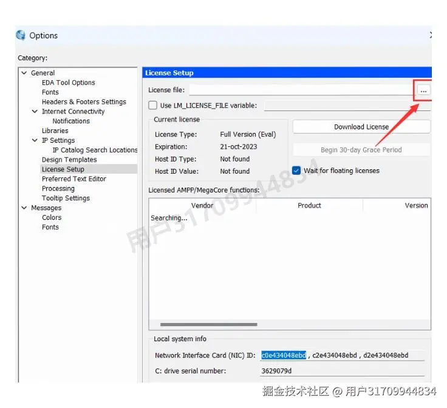The height and width of the screenshot is (408, 447).
Task: Click the Product column header
Action: point(309,205)
